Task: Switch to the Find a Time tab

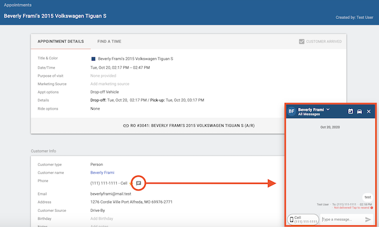Action: tap(109, 42)
